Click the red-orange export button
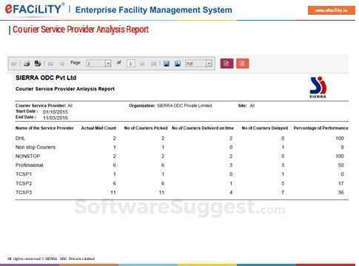This screenshot has width=359, height=266. [243, 64]
